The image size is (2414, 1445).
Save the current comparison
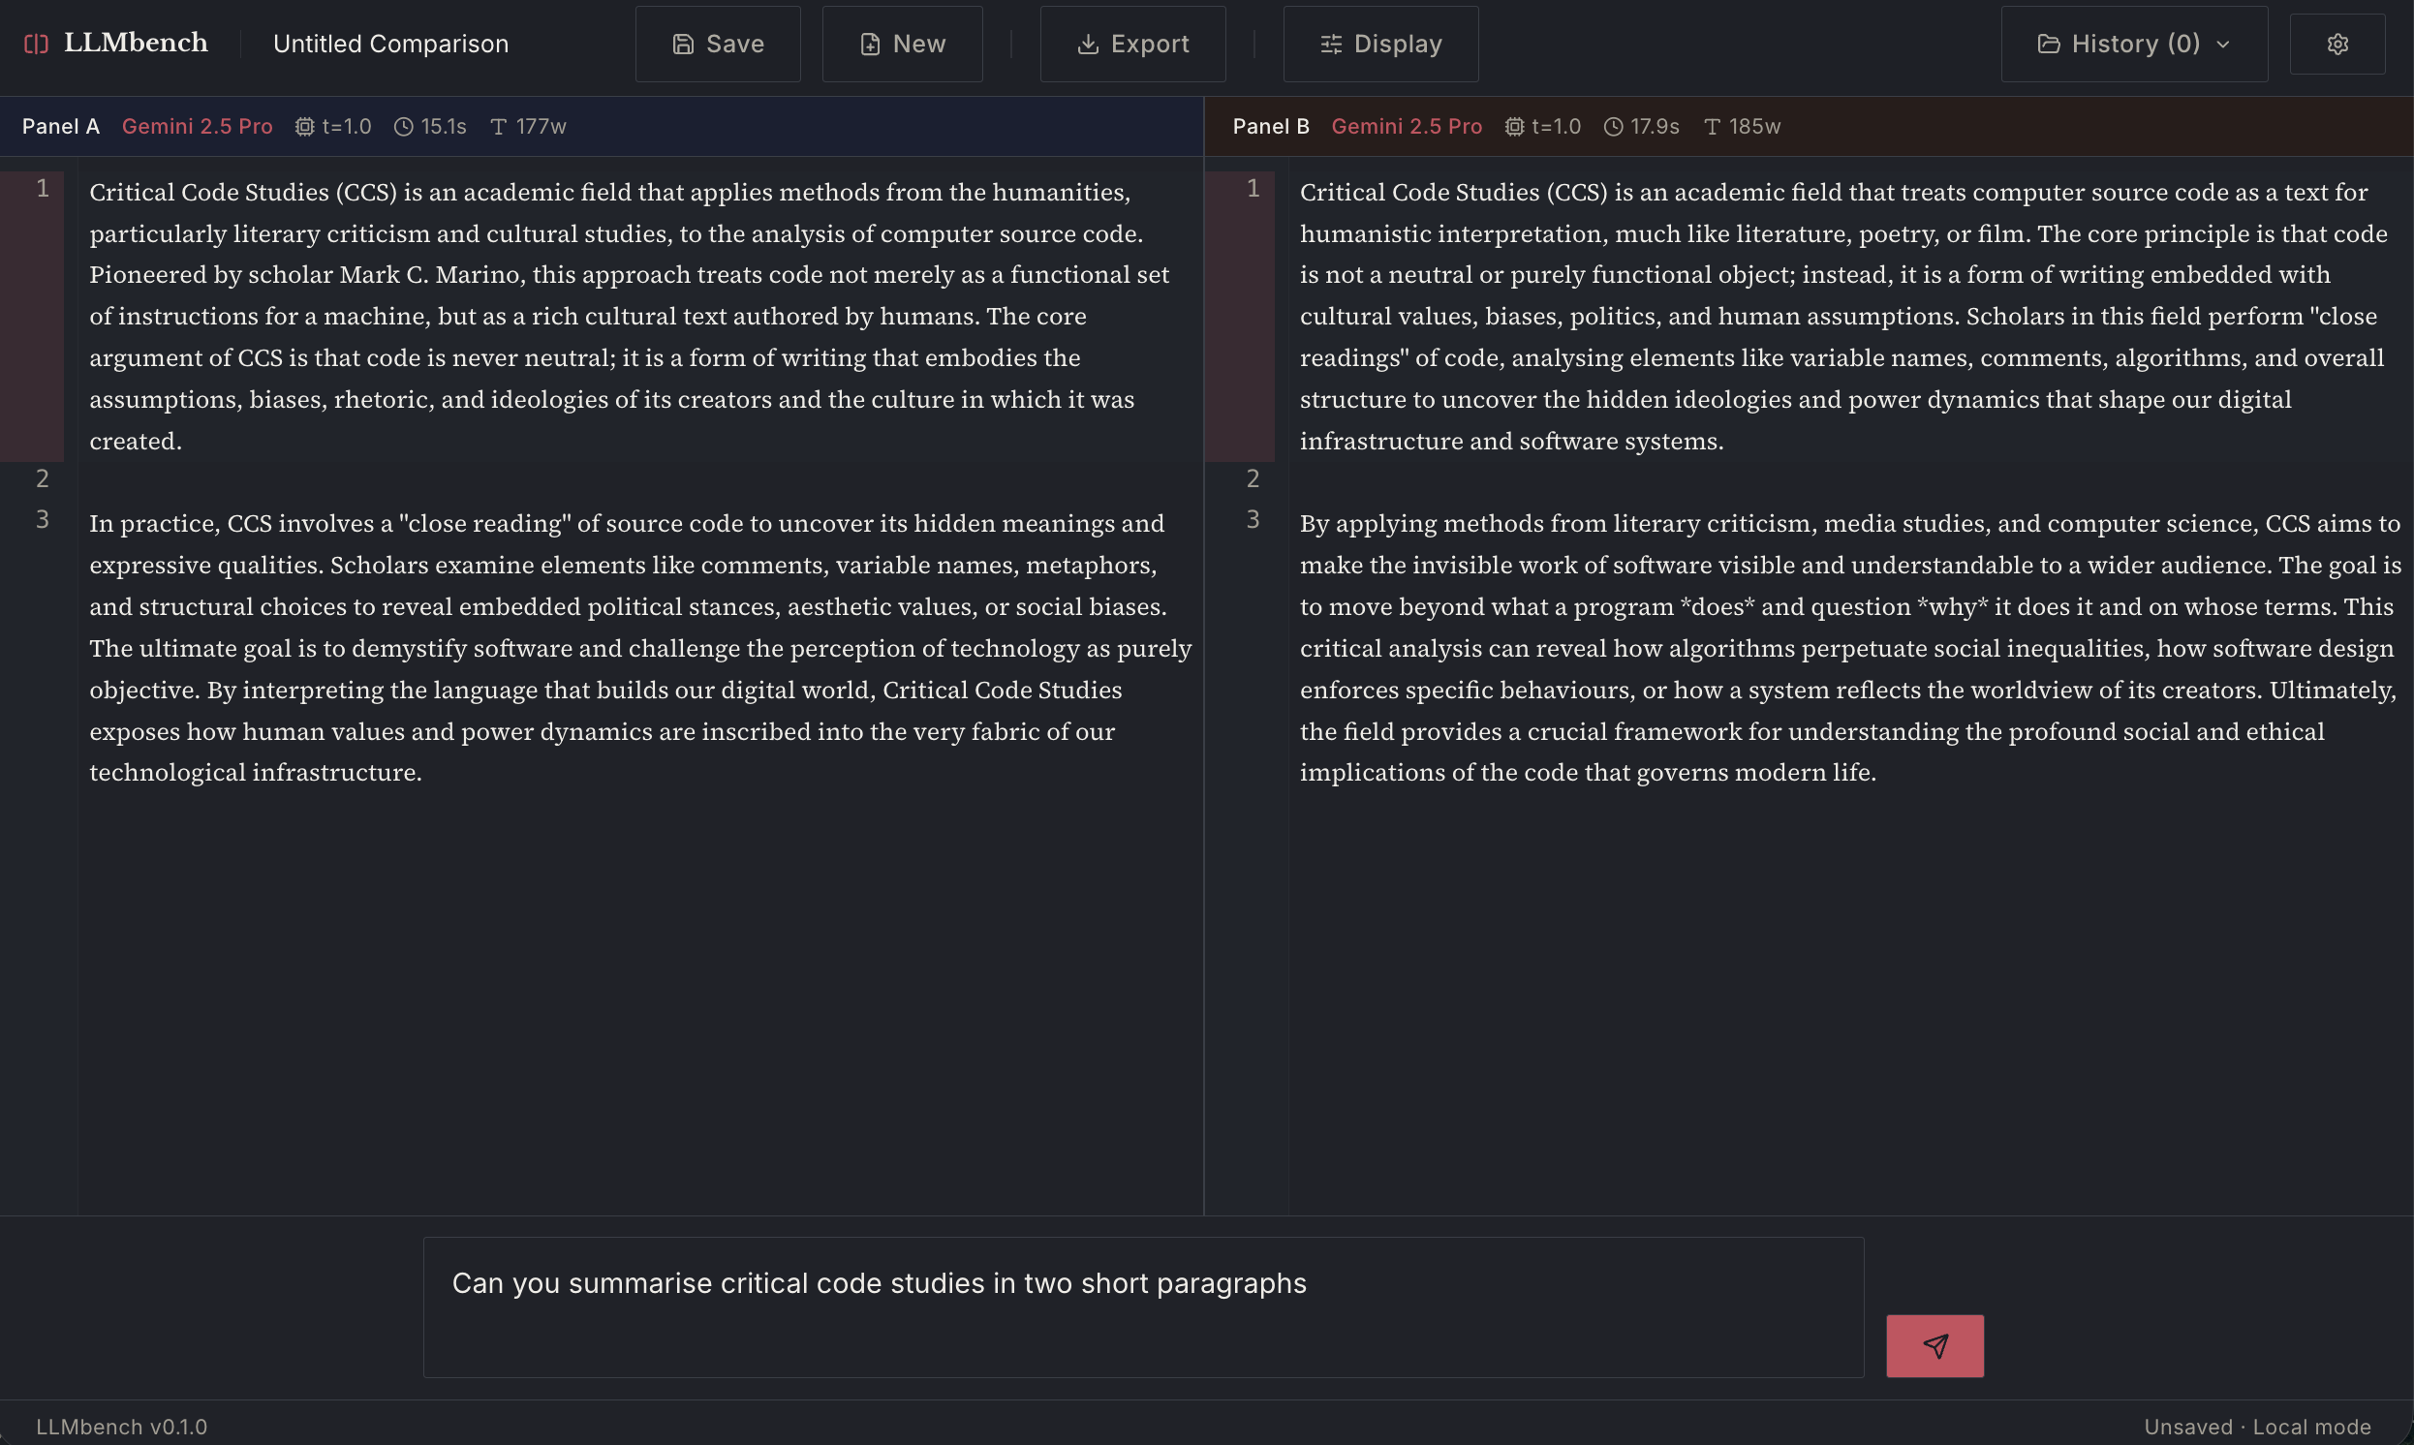click(718, 44)
